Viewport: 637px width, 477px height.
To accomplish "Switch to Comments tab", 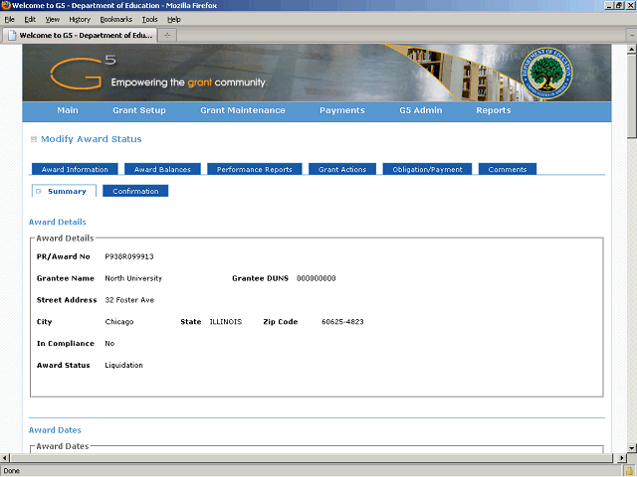I will (x=508, y=169).
